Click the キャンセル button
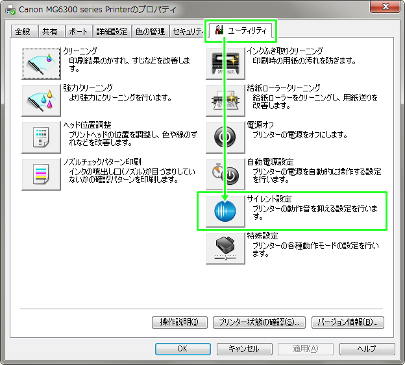405x365 pixels. point(244,349)
